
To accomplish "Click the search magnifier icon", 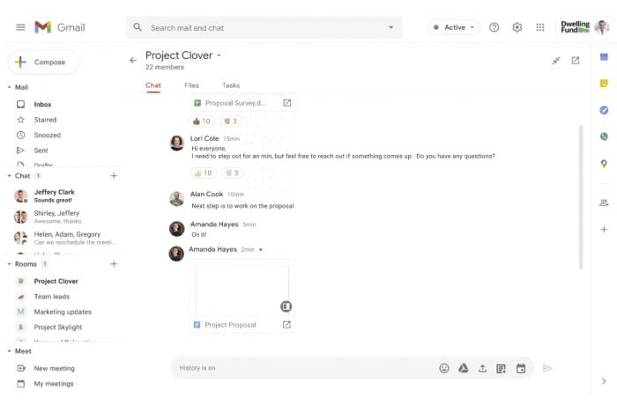I will 138,27.
